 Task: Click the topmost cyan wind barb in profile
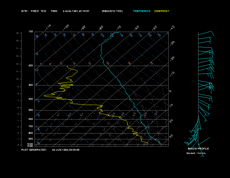(206, 33)
